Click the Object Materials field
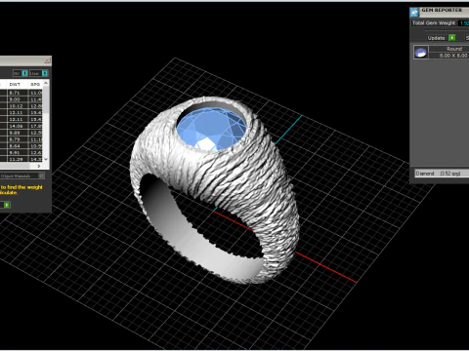 click(19, 175)
